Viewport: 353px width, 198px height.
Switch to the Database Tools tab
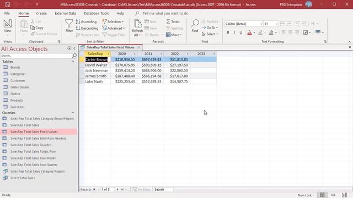coord(96,13)
